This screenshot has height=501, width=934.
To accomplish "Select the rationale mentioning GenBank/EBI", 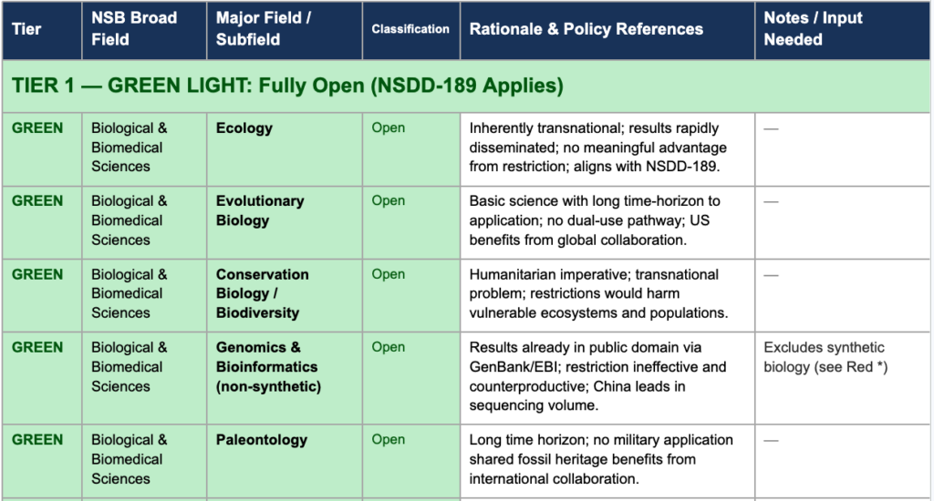I will [x=597, y=376].
